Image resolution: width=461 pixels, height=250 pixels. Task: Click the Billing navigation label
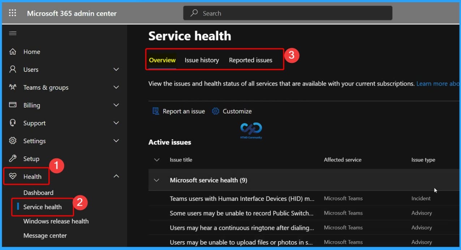coord(32,105)
